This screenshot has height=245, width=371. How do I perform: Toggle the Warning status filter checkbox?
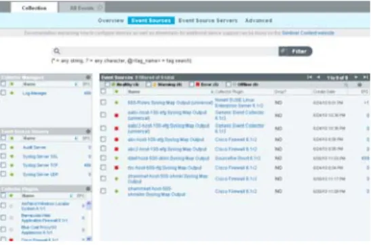149,85
